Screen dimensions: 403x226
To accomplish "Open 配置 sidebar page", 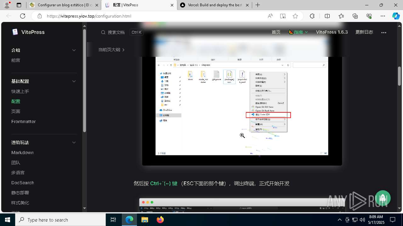I will (x=16, y=101).
